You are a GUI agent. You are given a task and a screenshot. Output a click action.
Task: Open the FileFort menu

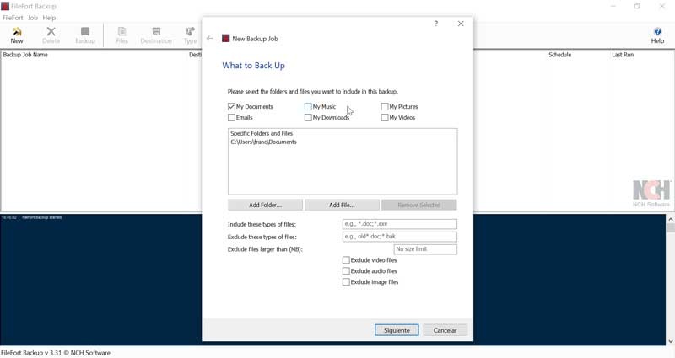13,18
